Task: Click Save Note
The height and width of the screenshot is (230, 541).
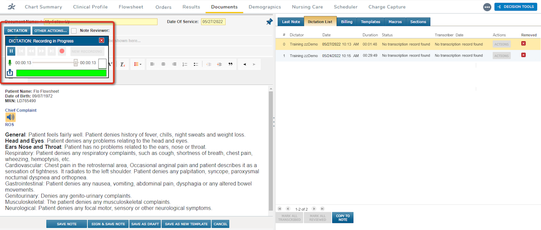Action: [67, 224]
